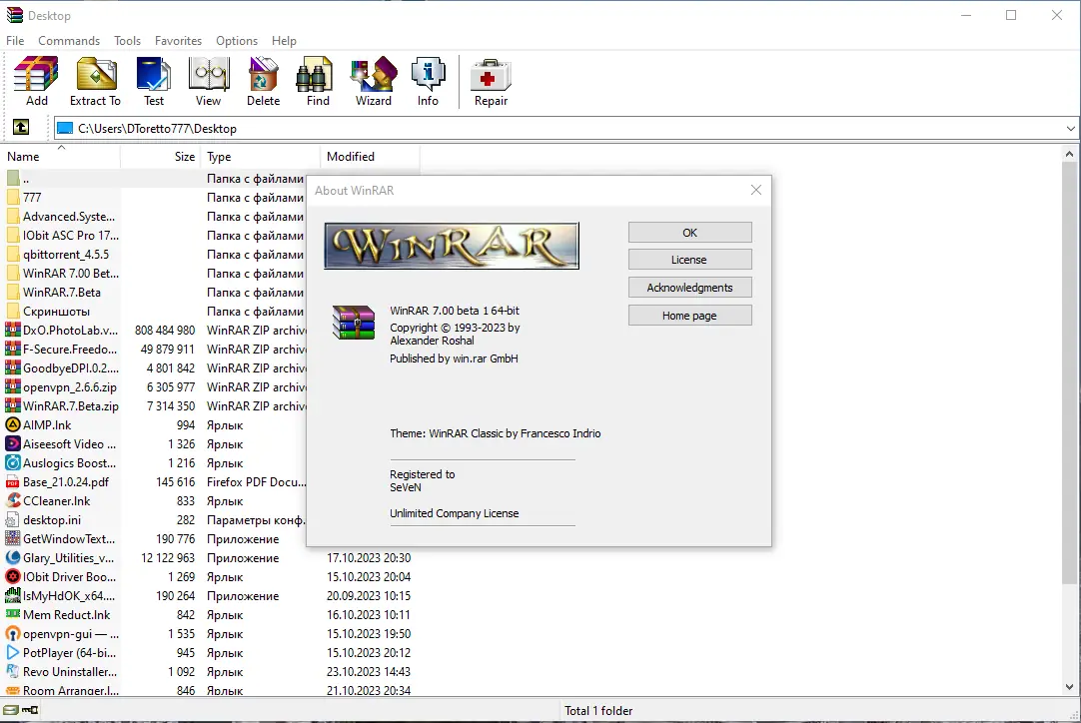Select the F-Secure.Freedo archive row
Viewport: 1081px width, 723px height.
click(x=155, y=350)
